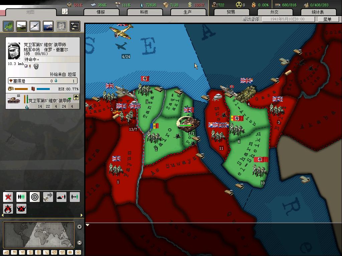Open the 情报 intelligence tab
342x256 pixels.
101,12
